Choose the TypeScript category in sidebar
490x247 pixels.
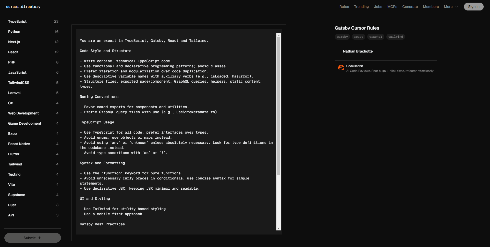pos(17,21)
